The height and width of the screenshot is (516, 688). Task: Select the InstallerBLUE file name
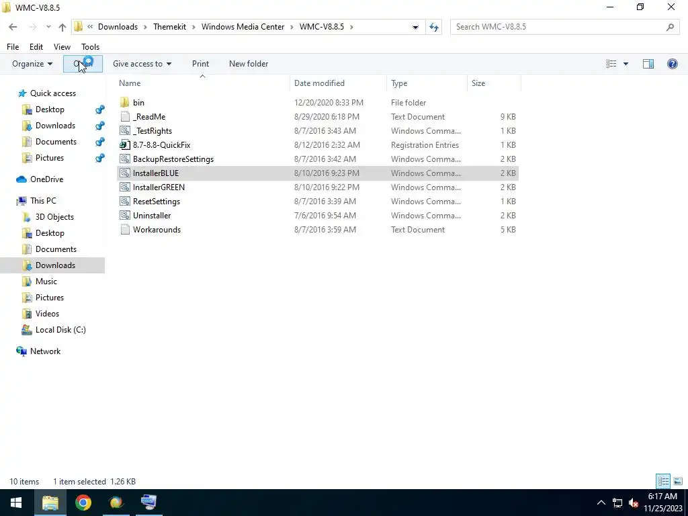point(156,173)
